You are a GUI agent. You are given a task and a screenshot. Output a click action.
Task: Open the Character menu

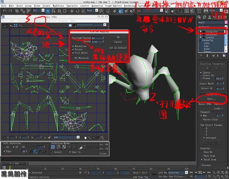[x=72, y=6]
